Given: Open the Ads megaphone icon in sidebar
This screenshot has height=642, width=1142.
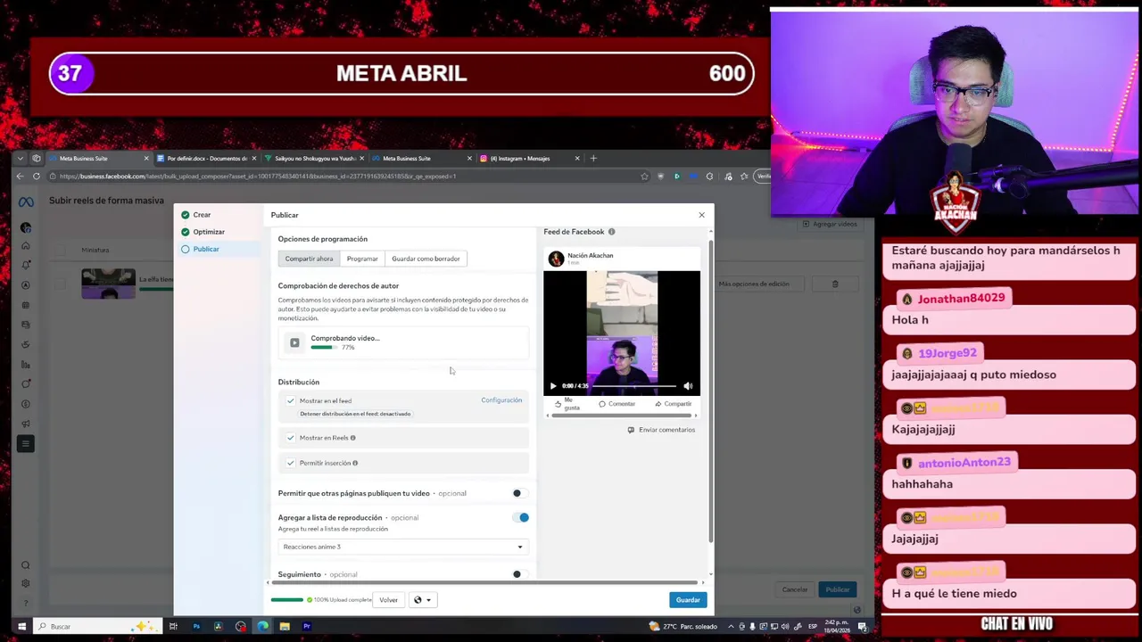Looking at the screenshot, I should [x=26, y=424].
